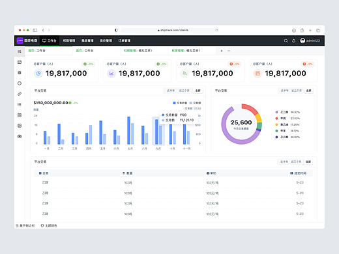Open 订单管理 in top navigation

coord(125,40)
